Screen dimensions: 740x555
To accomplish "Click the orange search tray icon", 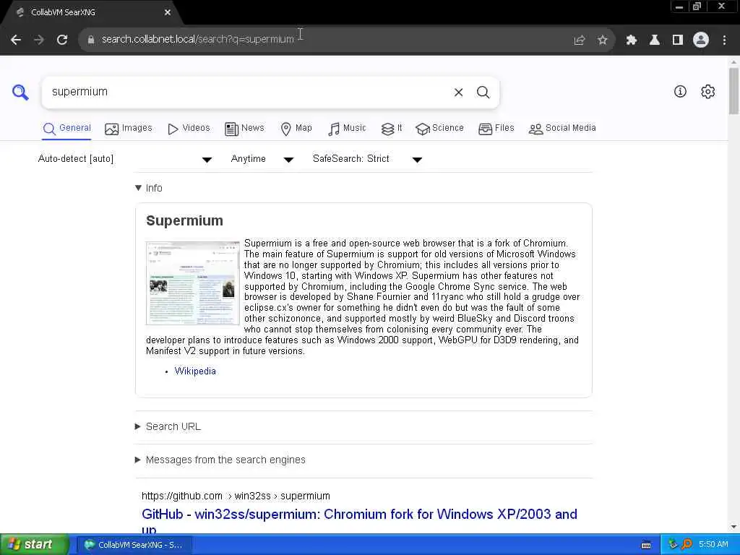I will click(687, 545).
